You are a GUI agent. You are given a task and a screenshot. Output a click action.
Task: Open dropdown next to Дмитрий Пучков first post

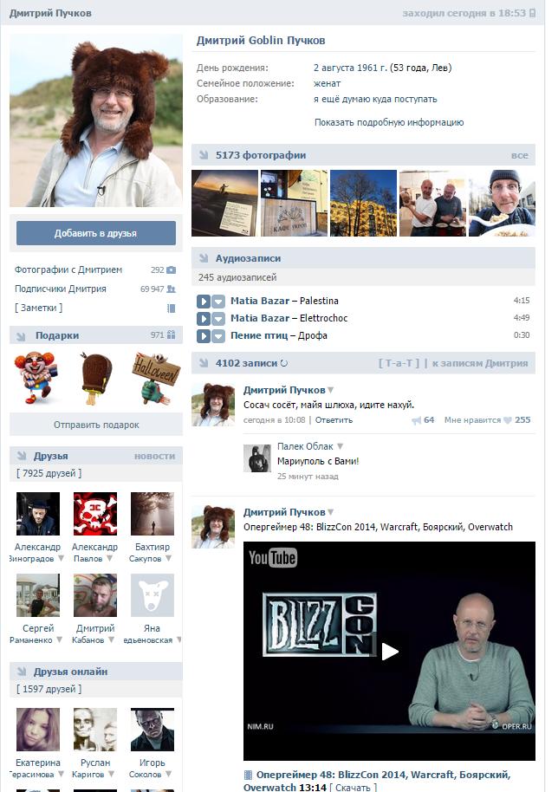tap(331, 390)
